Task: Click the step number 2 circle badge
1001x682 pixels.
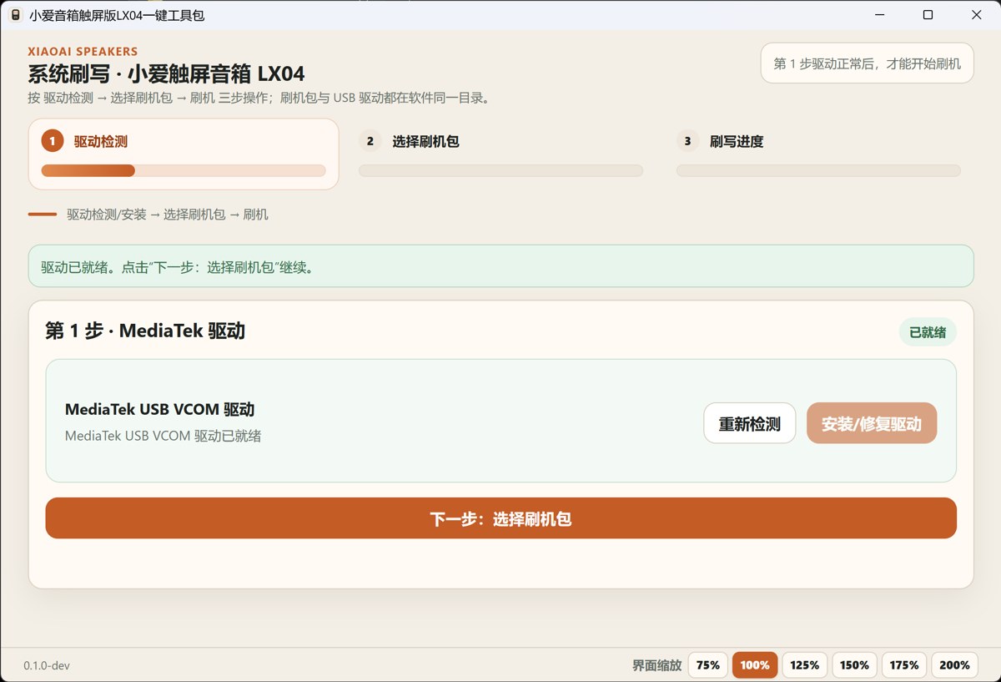Action: click(x=370, y=141)
